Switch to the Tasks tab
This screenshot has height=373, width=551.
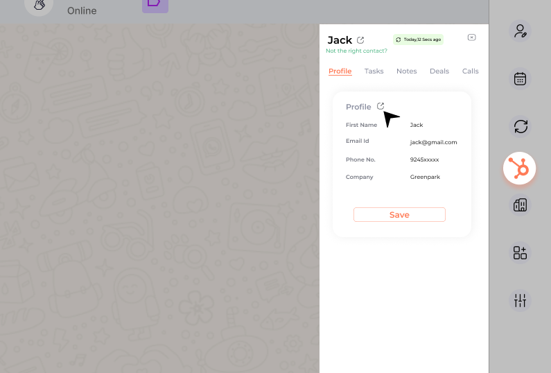(374, 71)
